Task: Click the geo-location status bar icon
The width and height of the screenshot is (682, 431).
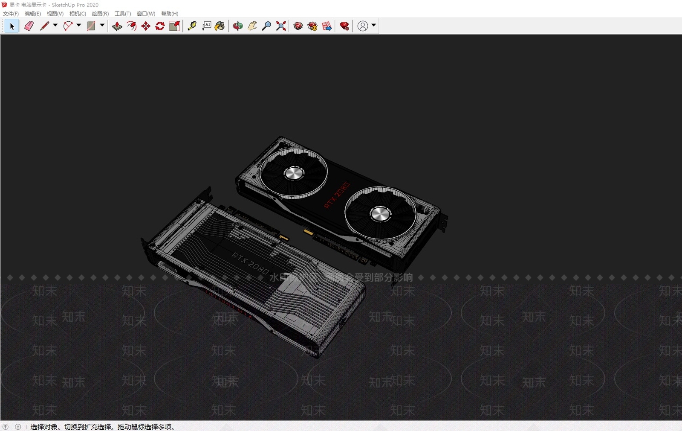Action: tap(6, 427)
